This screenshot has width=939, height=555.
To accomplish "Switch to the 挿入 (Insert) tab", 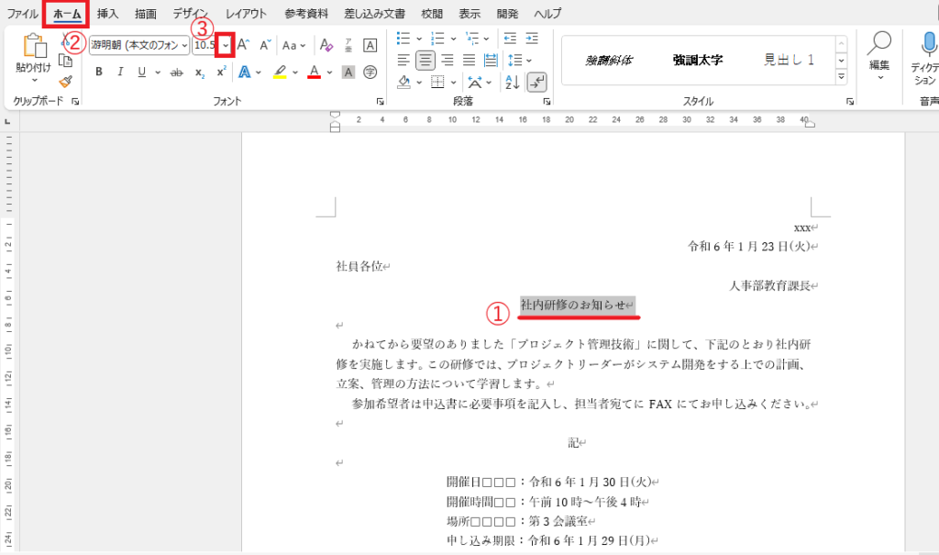I will [108, 13].
